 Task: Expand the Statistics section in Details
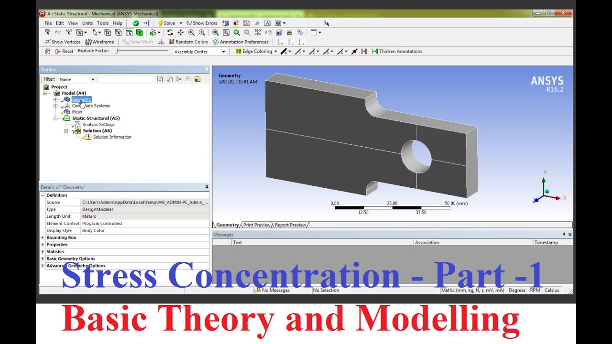click(x=43, y=251)
